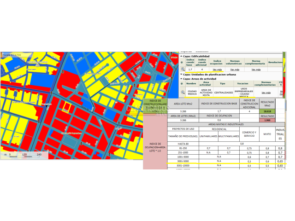The width and height of the screenshot is (295, 221).
Task: Select the pink result cell 1.960
Action: pos(267,120)
